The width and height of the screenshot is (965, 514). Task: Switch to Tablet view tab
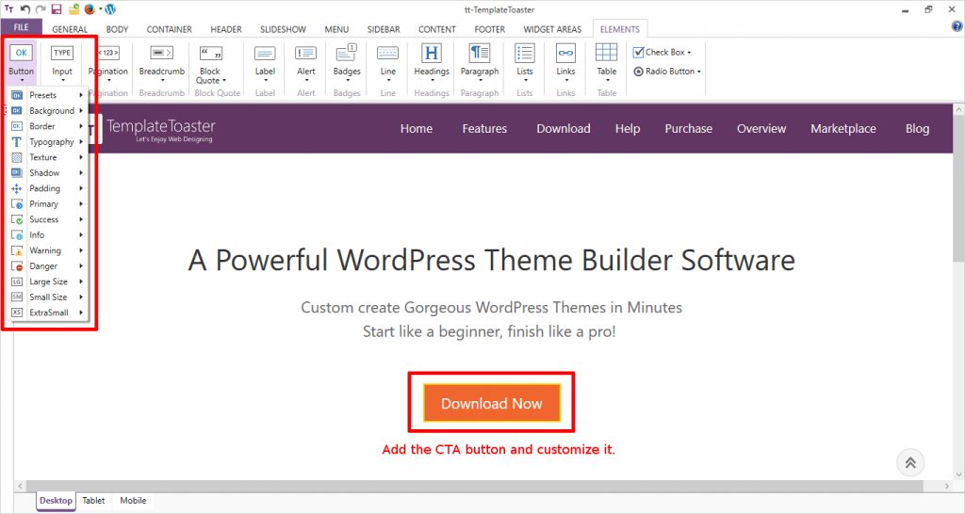click(x=93, y=501)
